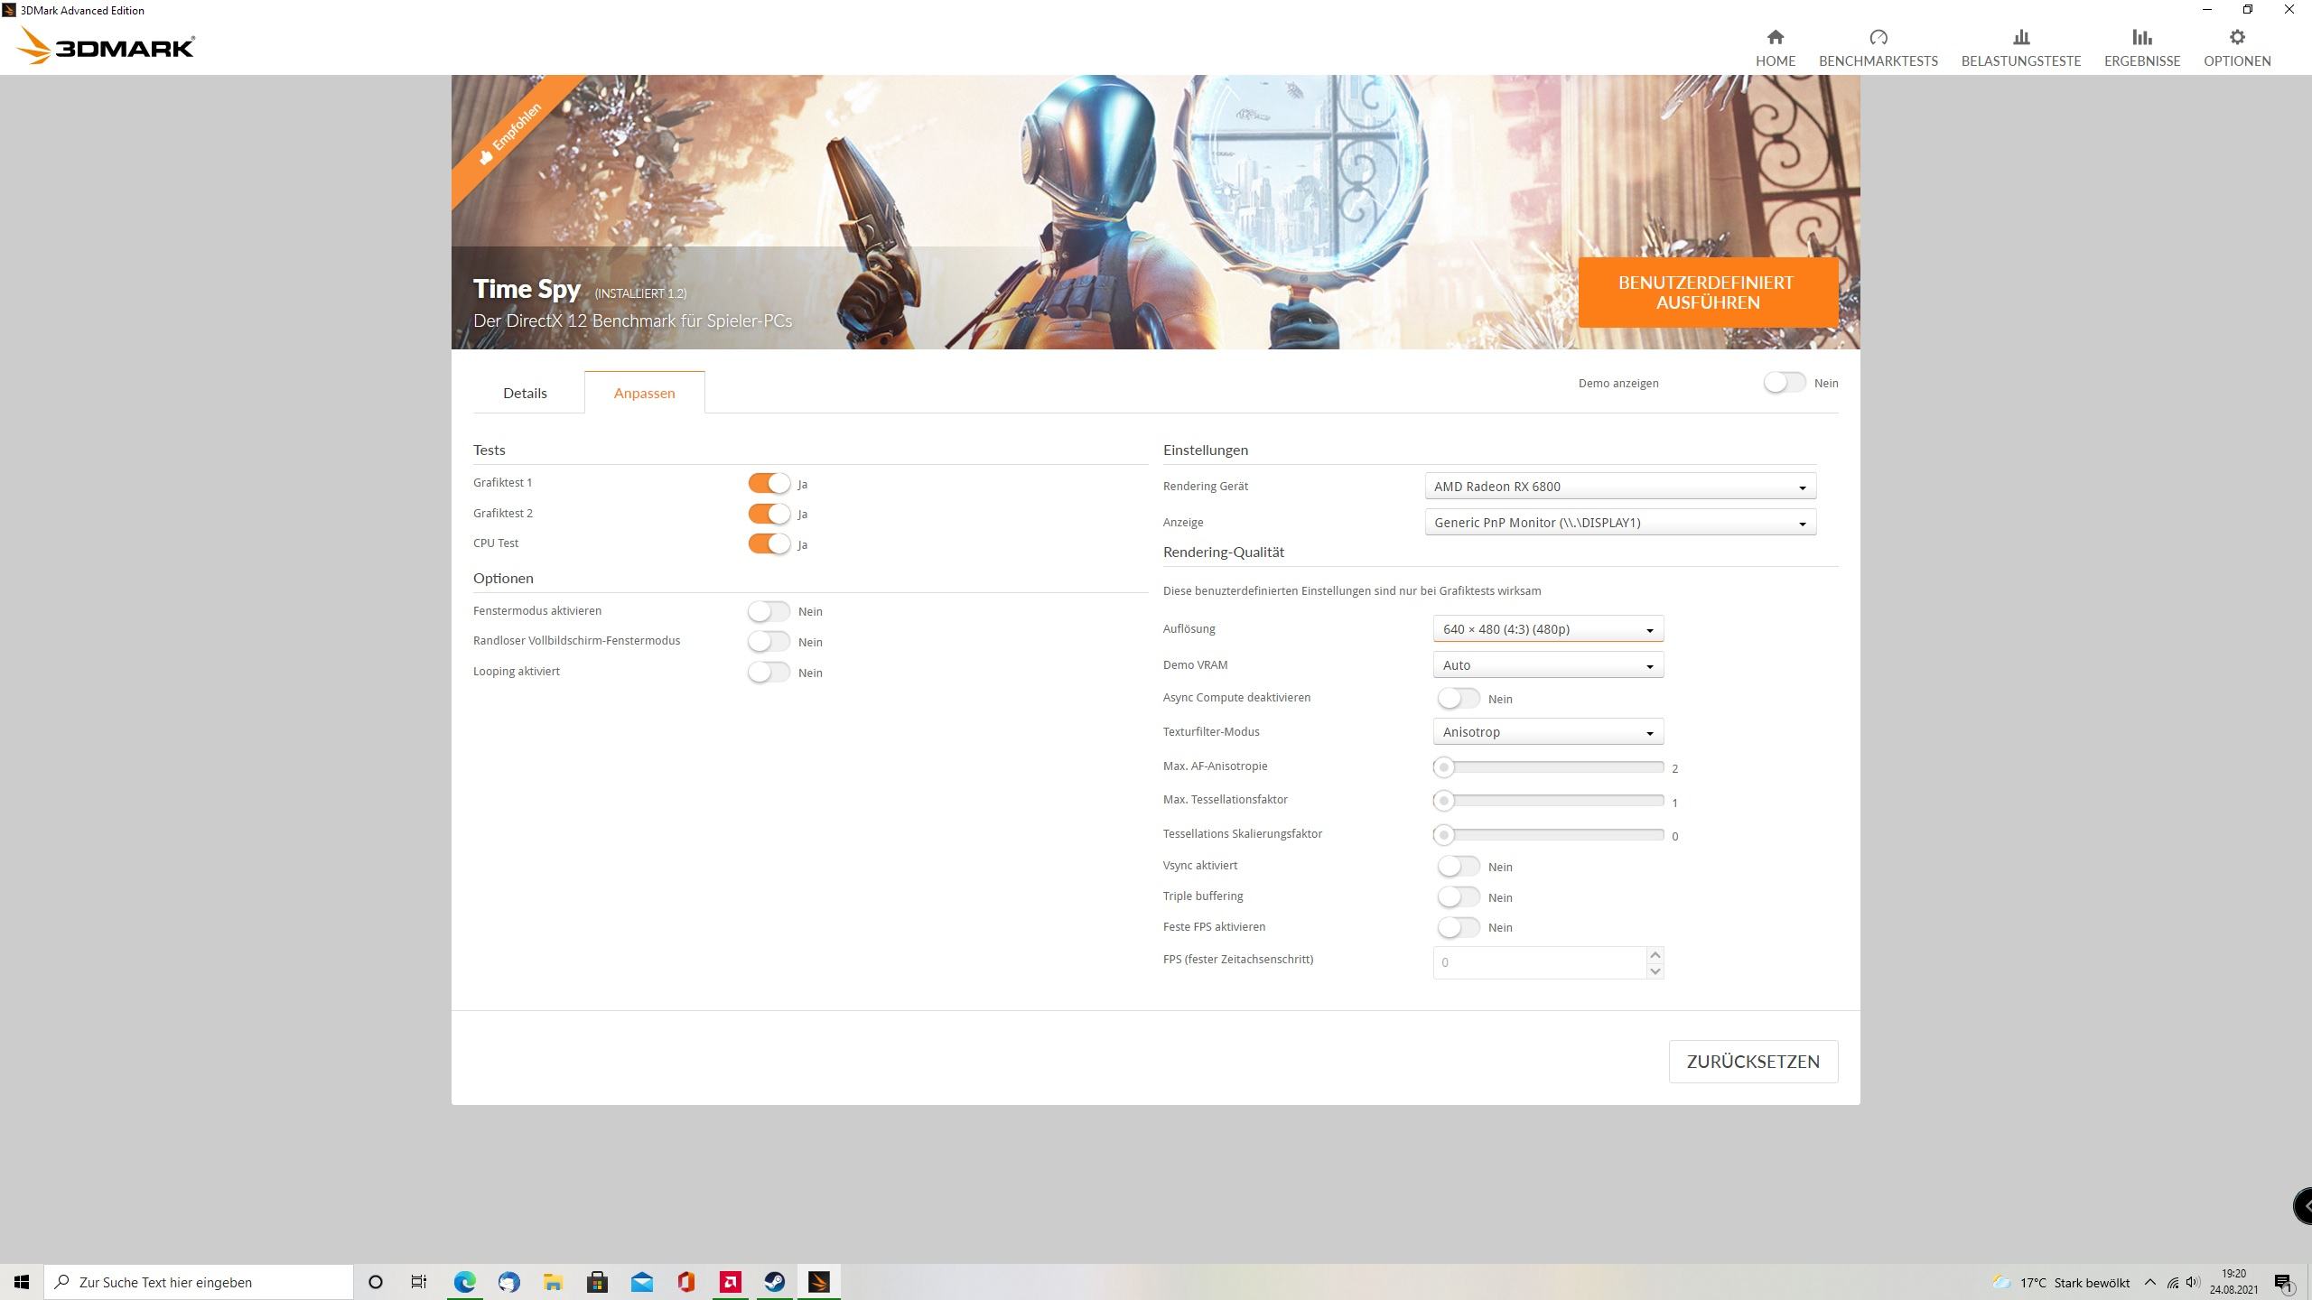Open Task View in taskbar

tap(419, 1282)
